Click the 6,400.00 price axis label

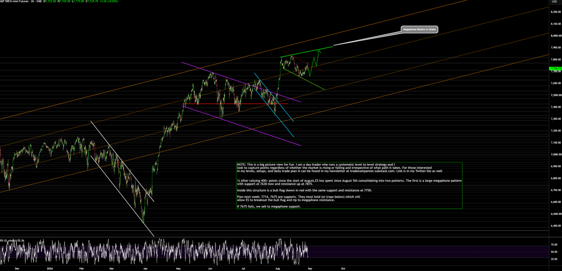point(555,226)
